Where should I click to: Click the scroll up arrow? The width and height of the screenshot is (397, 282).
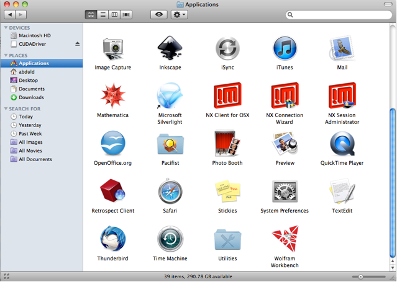click(x=393, y=262)
